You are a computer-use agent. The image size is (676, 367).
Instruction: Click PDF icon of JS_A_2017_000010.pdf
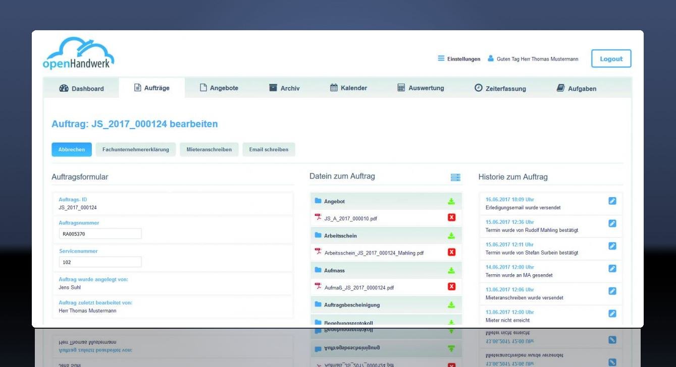pyautogui.click(x=318, y=218)
